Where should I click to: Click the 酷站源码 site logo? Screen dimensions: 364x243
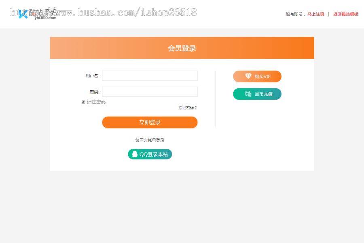pyautogui.click(x=38, y=14)
